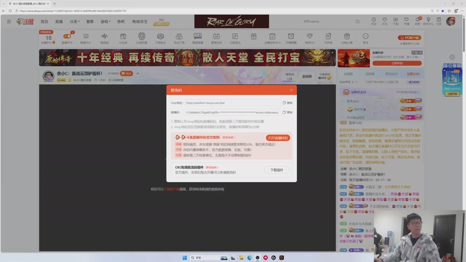Open the 开播 camera icon in header
This screenshot has height=262, width=466.
coord(406,21)
